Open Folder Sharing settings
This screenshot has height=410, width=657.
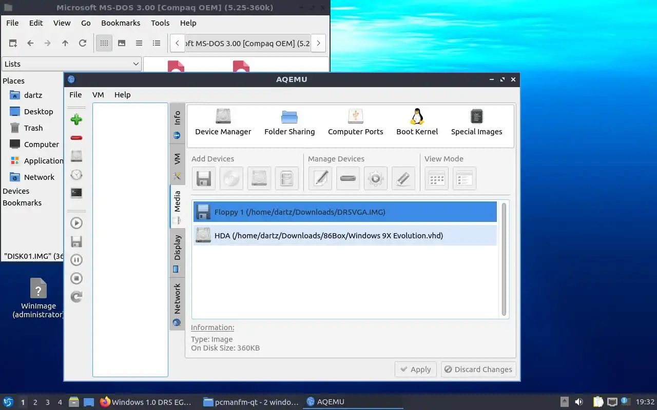click(x=289, y=122)
